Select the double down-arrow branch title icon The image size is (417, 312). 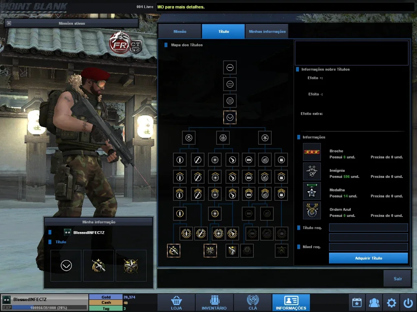(x=223, y=138)
